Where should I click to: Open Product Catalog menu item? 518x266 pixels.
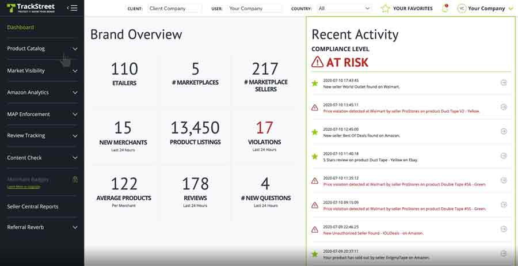coord(26,48)
